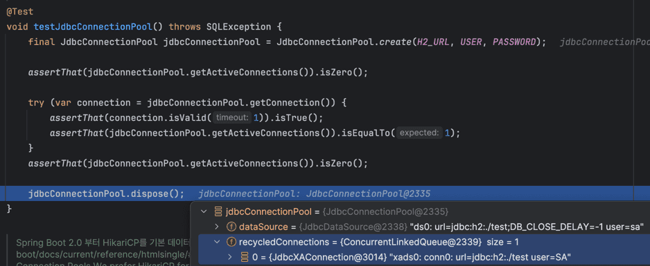The height and width of the screenshot is (266, 650).
Task: Select the recycledConnections ConcurrentLinkedQueue row
Action: click(424, 242)
